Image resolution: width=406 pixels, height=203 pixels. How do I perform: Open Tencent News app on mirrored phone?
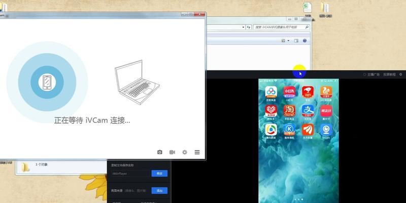coord(271,129)
